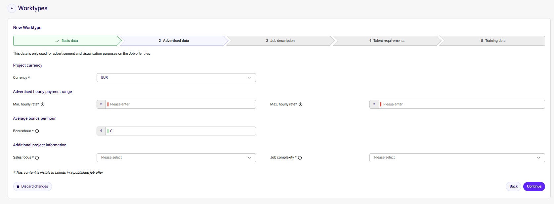
Task: Click euro symbol in Bonus/hour field
Action: coord(101,131)
